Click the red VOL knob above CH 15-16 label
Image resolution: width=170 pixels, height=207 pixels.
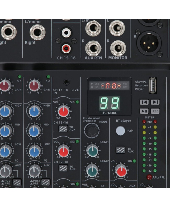(x=63, y=111)
